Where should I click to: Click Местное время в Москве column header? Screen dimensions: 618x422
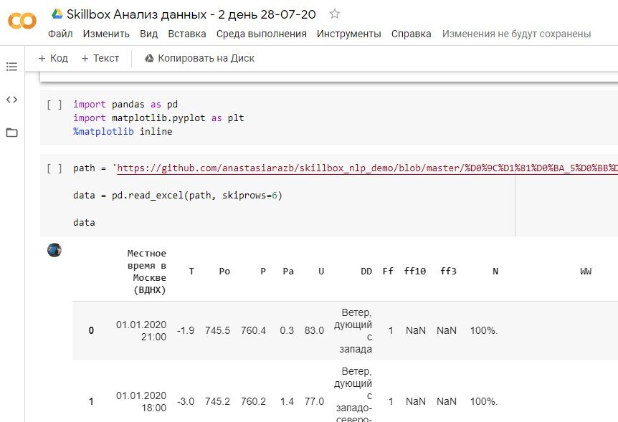147,272
